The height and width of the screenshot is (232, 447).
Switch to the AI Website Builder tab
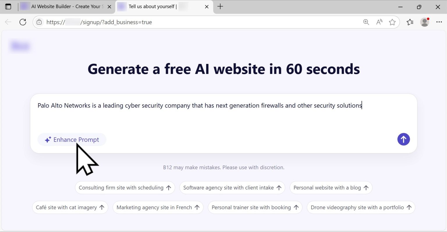click(x=64, y=6)
